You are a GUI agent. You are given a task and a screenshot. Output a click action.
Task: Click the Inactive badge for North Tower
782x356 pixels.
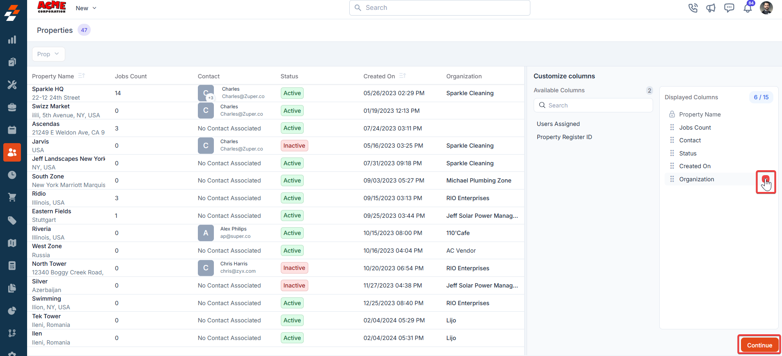[x=294, y=268]
